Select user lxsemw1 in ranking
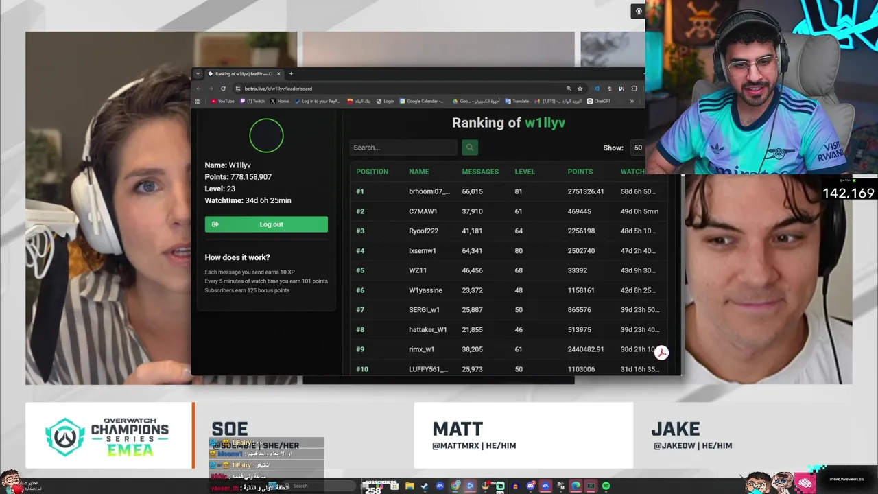Screen dimensions: 878x494 click(423, 251)
